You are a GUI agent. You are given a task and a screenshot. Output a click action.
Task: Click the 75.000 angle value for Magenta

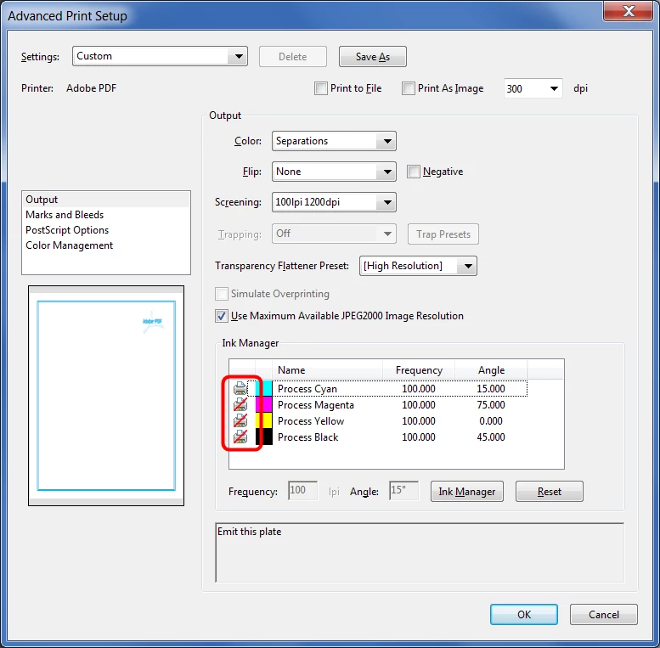point(491,405)
